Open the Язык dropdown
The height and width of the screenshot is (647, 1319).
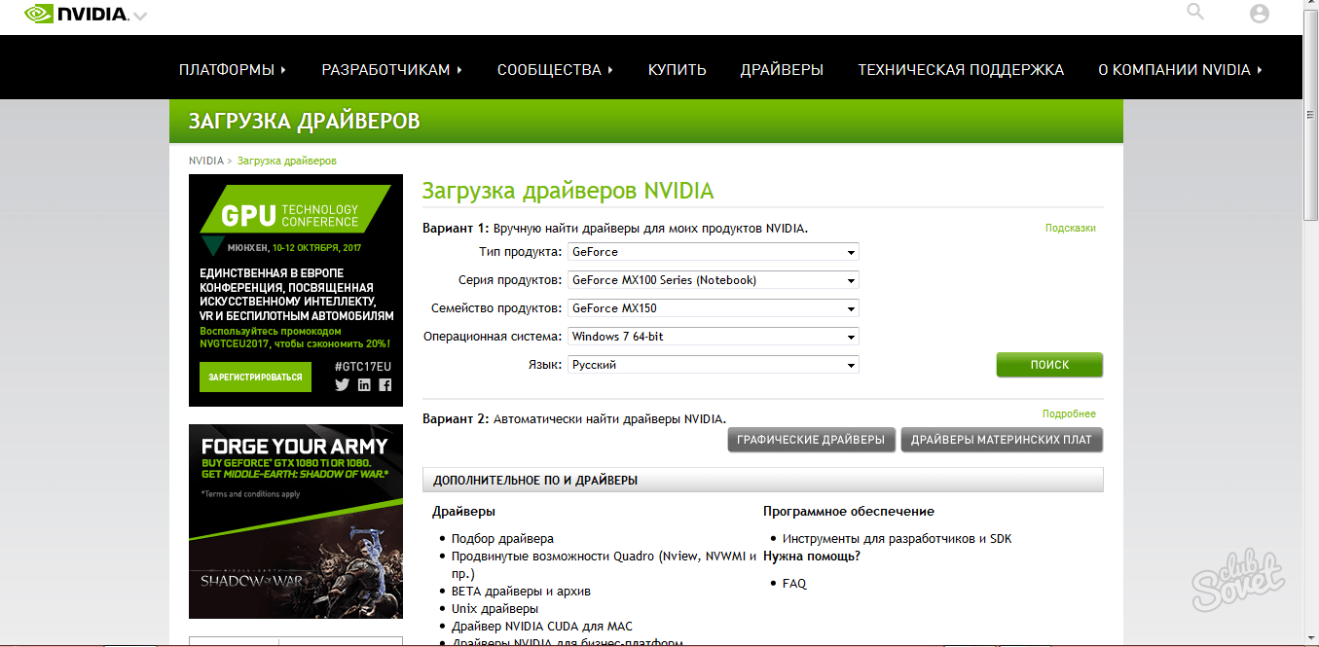714,365
